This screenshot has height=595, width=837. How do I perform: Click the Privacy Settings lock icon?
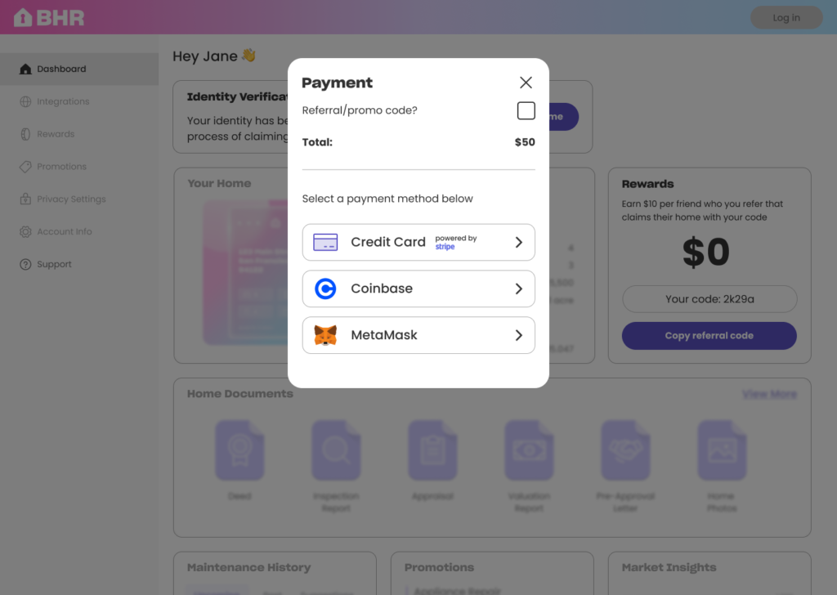25,199
